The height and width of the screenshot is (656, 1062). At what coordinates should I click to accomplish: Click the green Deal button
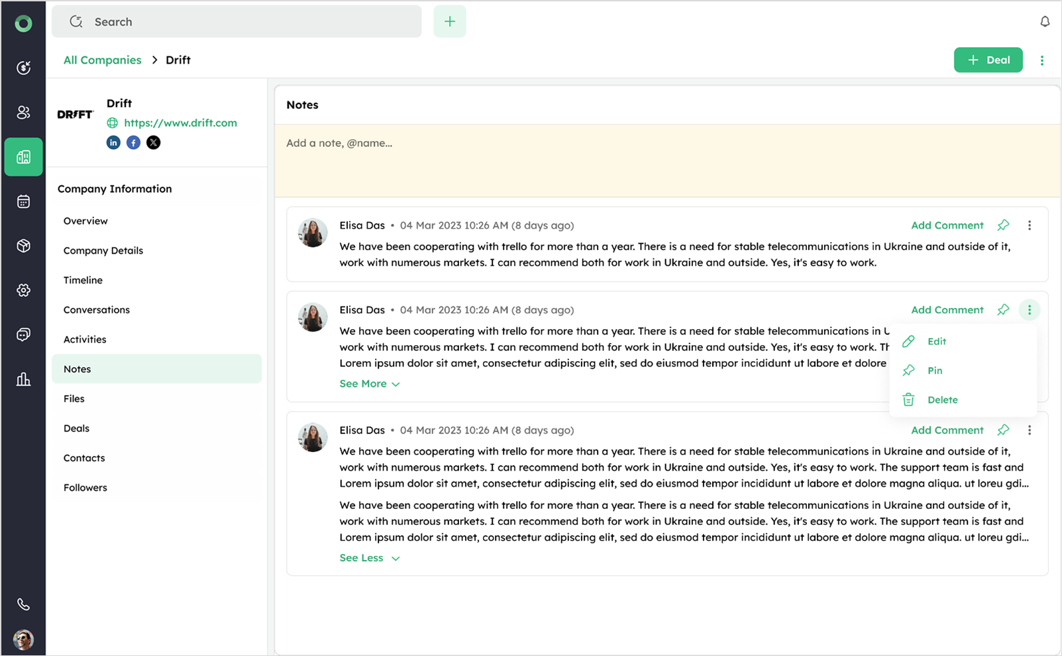[988, 60]
